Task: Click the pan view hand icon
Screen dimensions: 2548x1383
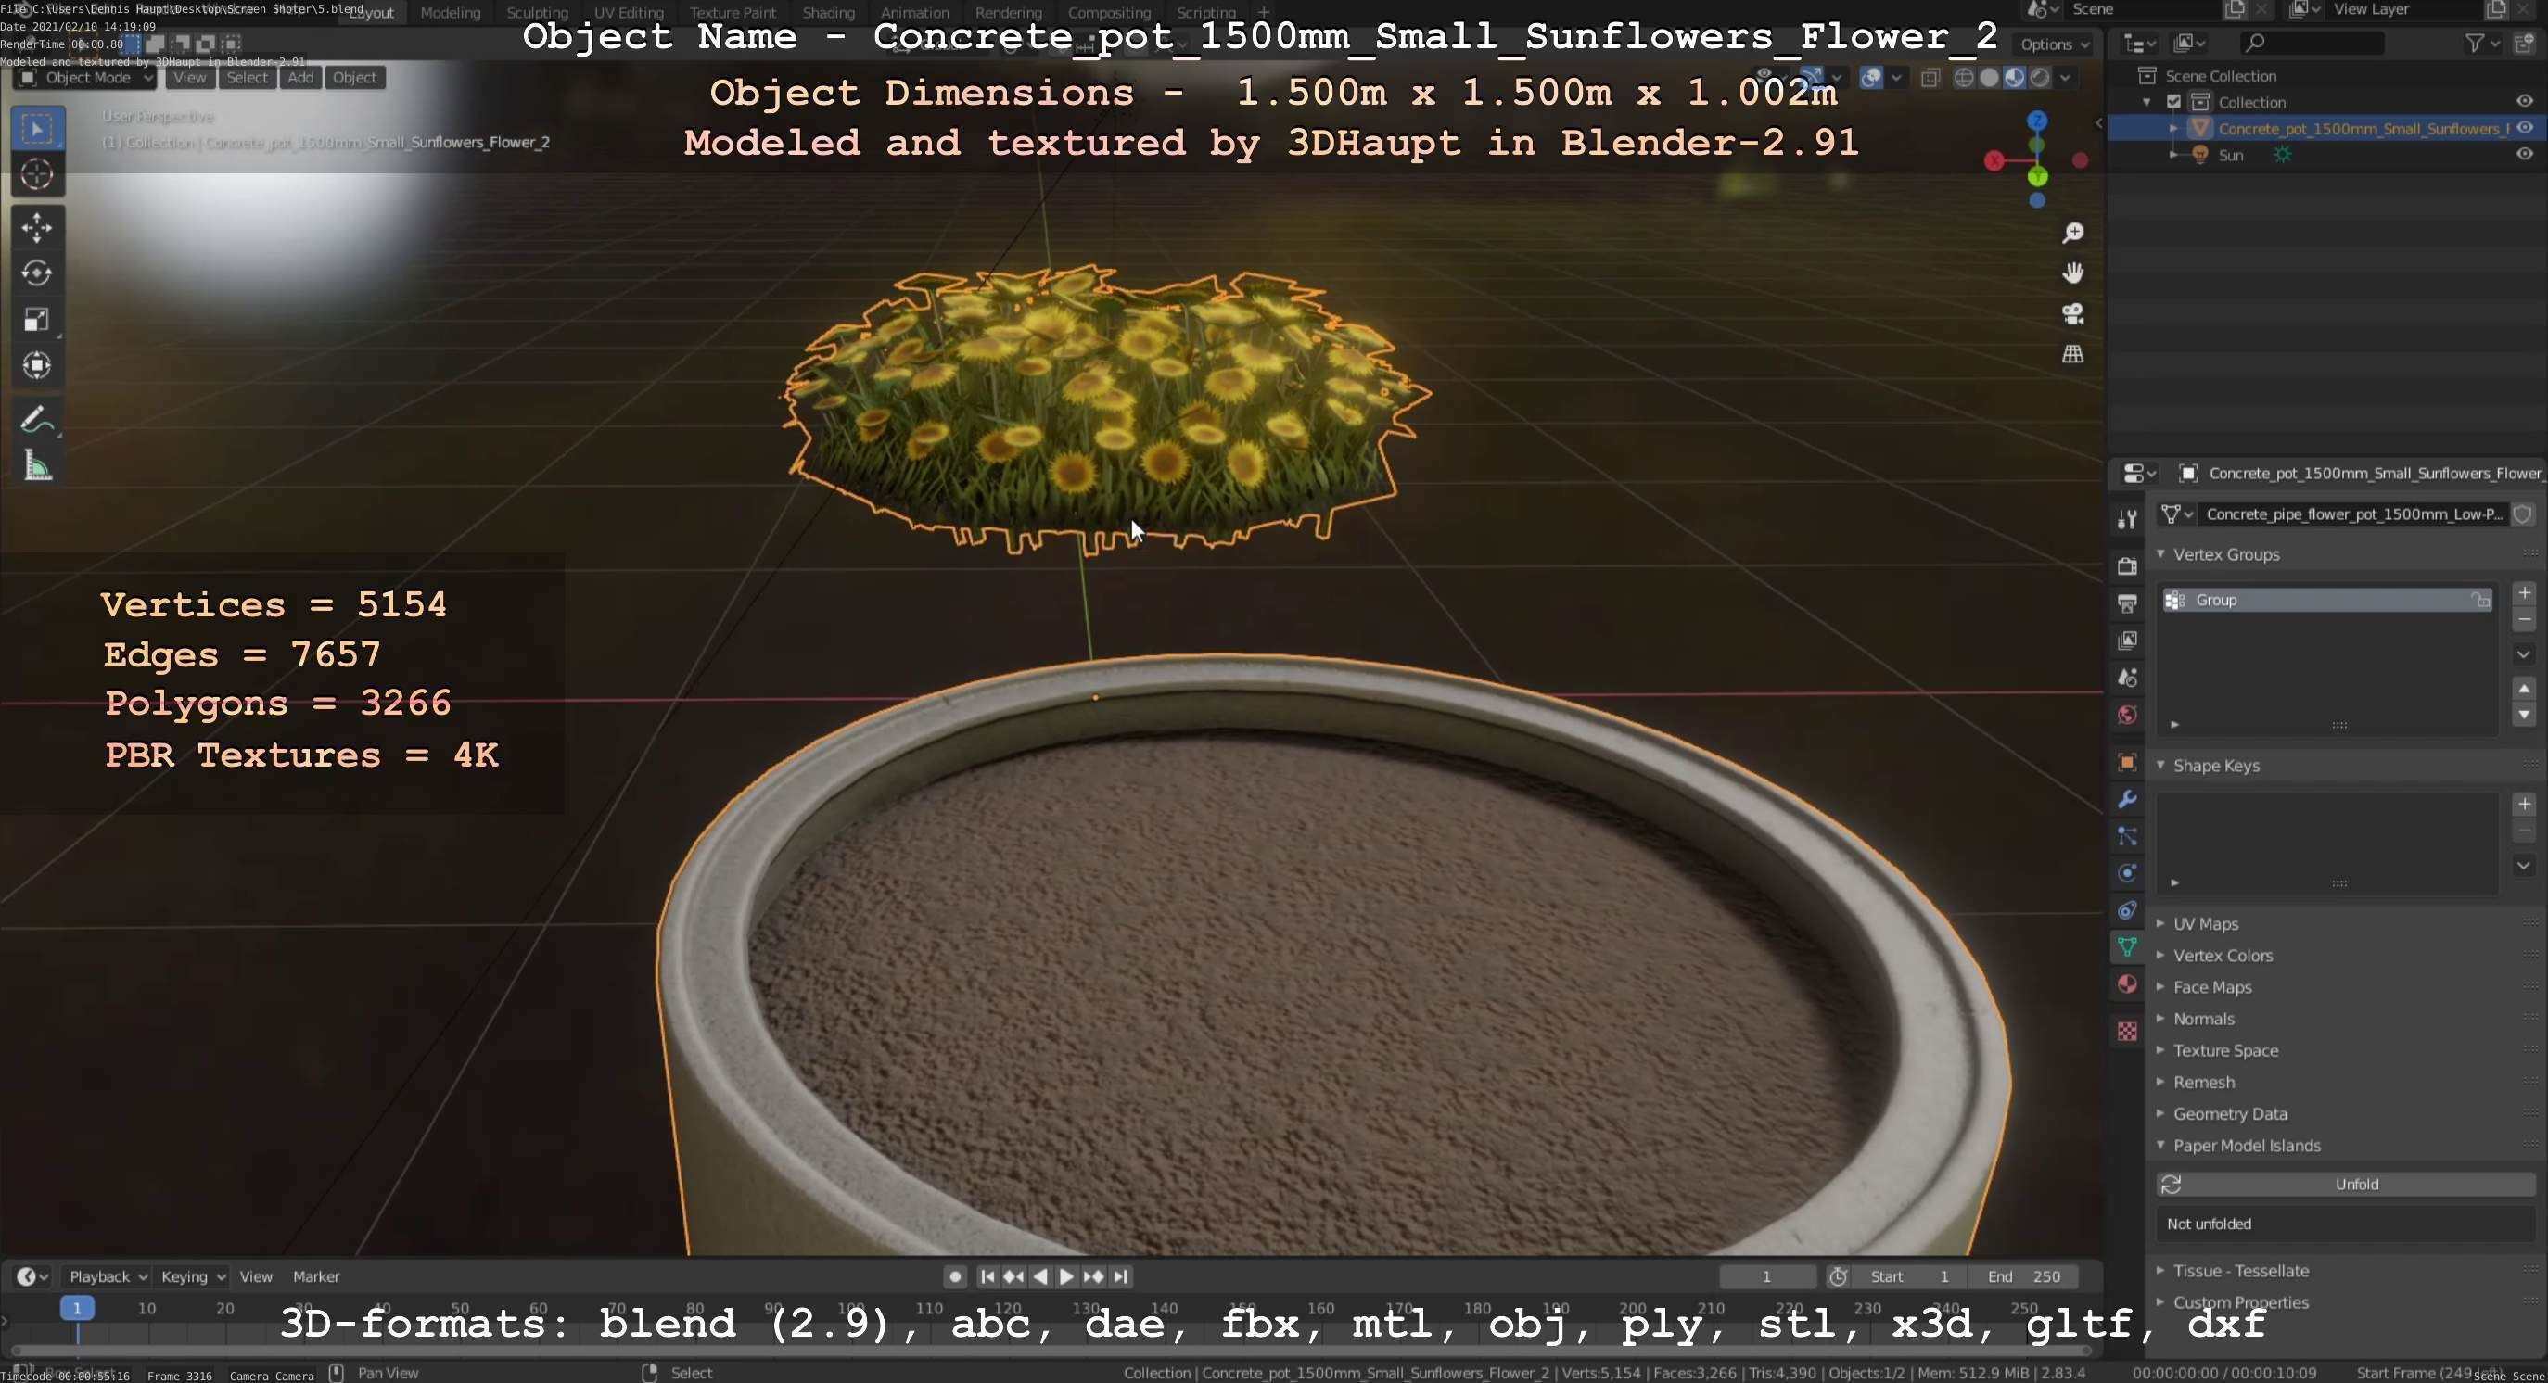Action: [x=2072, y=273]
